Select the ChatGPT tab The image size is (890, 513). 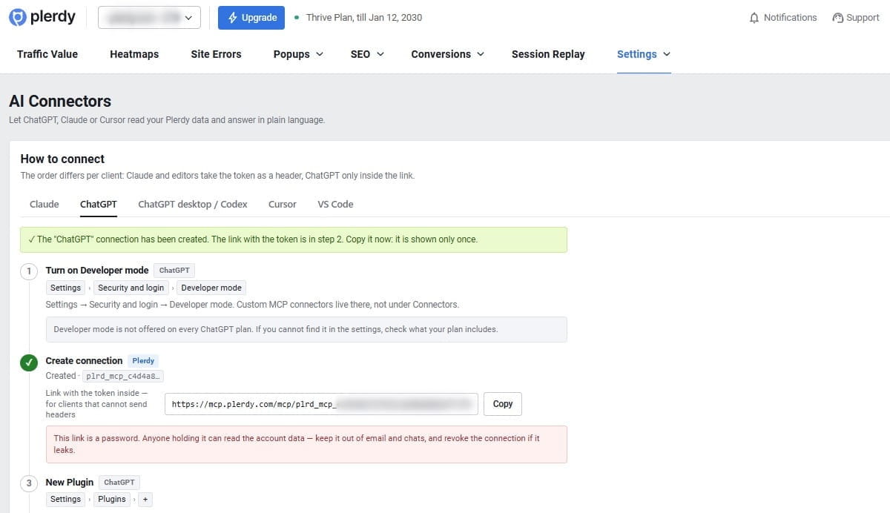point(99,204)
